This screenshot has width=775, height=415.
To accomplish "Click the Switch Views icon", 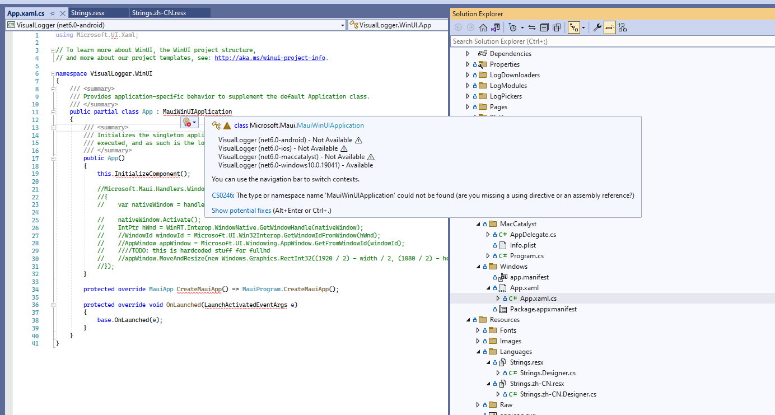I will [574, 27].
